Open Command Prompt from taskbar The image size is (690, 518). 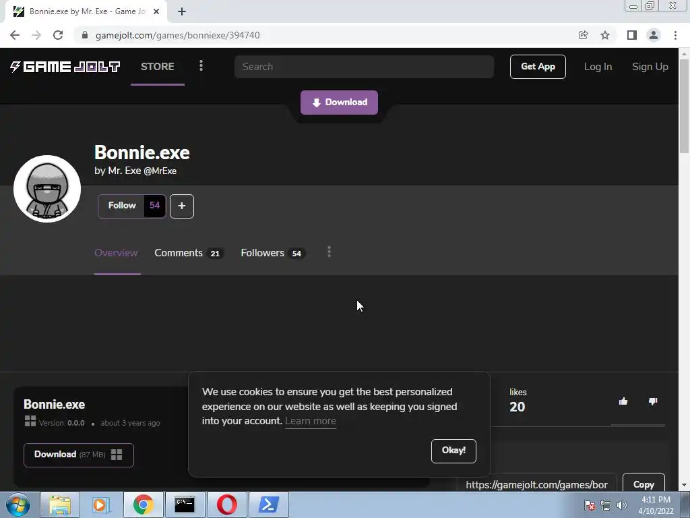tap(185, 505)
